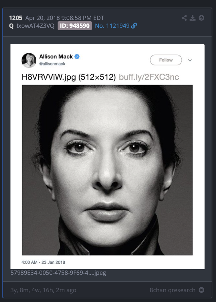Click the chain link icon beside 1121949

tap(134, 26)
